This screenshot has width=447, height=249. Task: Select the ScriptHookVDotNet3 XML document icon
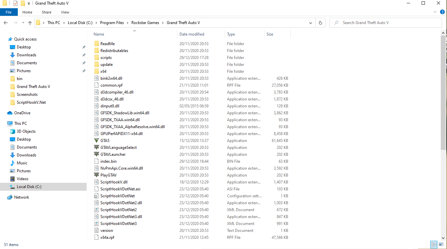coord(96,224)
